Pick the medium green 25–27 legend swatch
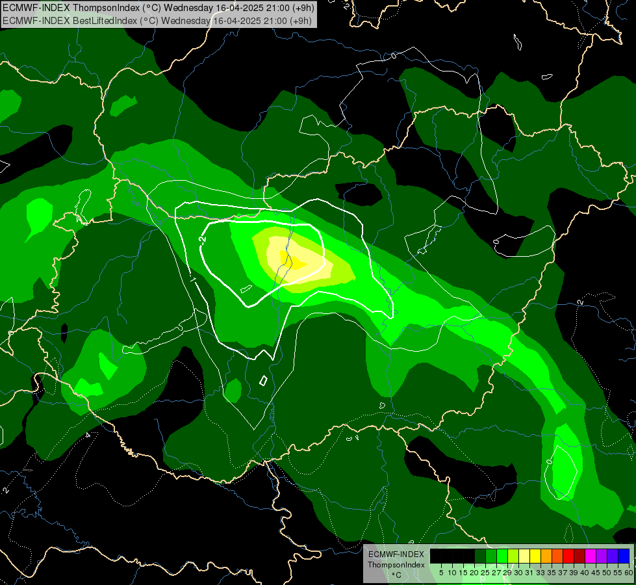This screenshot has height=585, width=636. [491, 556]
